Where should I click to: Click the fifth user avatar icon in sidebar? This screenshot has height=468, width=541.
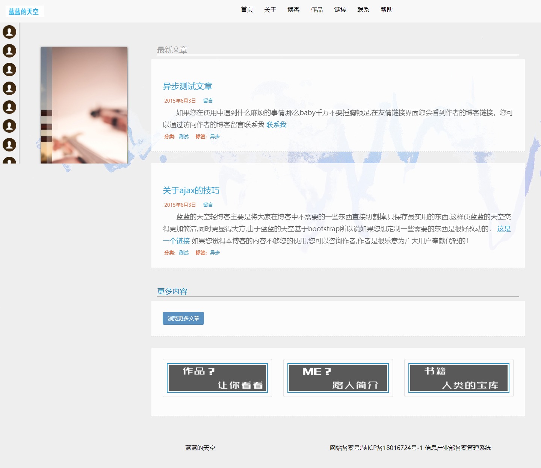[x=9, y=107]
